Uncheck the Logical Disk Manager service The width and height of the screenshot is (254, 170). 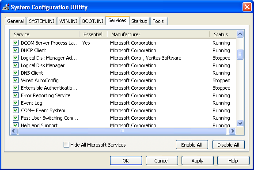(x=15, y=65)
